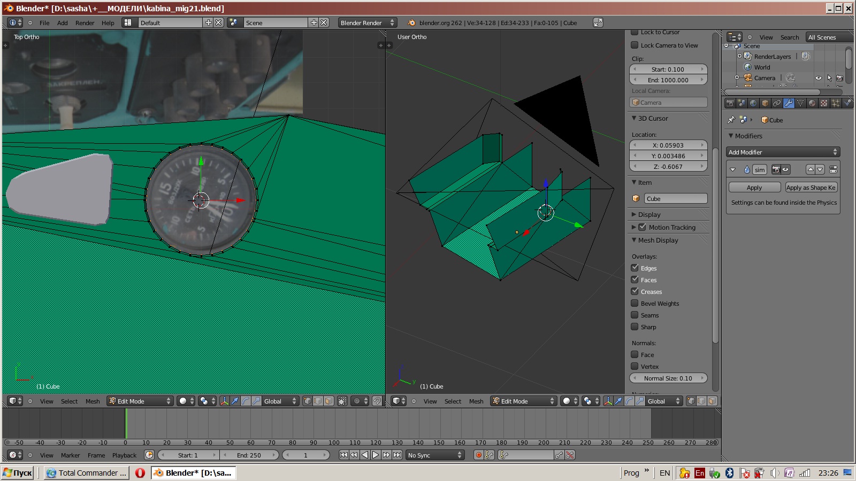Uncheck the Creases overlay checkbox

635,291
